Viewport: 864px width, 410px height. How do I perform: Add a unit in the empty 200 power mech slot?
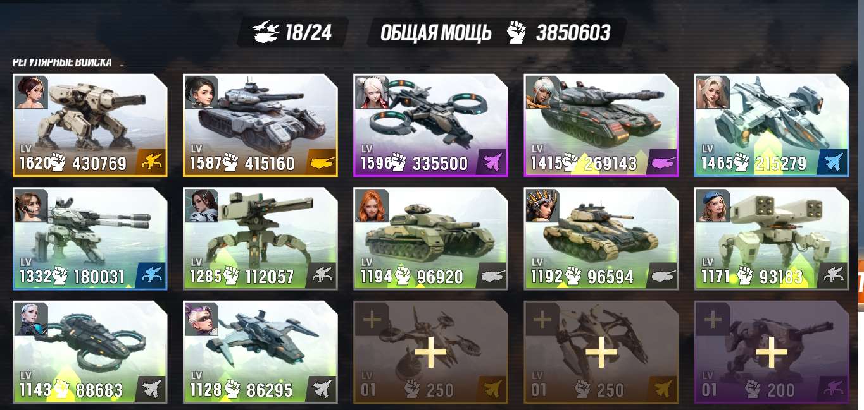click(x=771, y=352)
